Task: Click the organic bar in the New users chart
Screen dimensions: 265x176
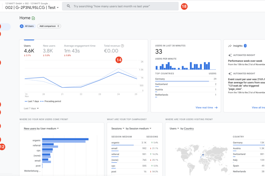Action: click(x=65, y=139)
